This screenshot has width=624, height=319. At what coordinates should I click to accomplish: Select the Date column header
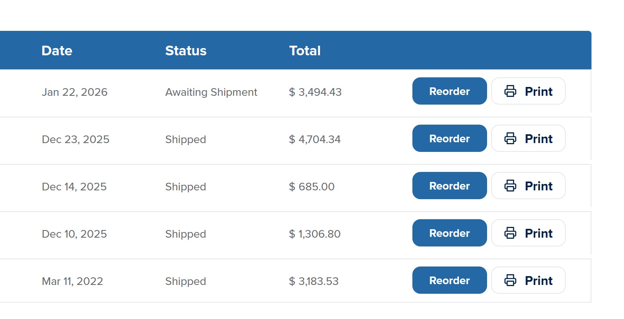[57, 51]
